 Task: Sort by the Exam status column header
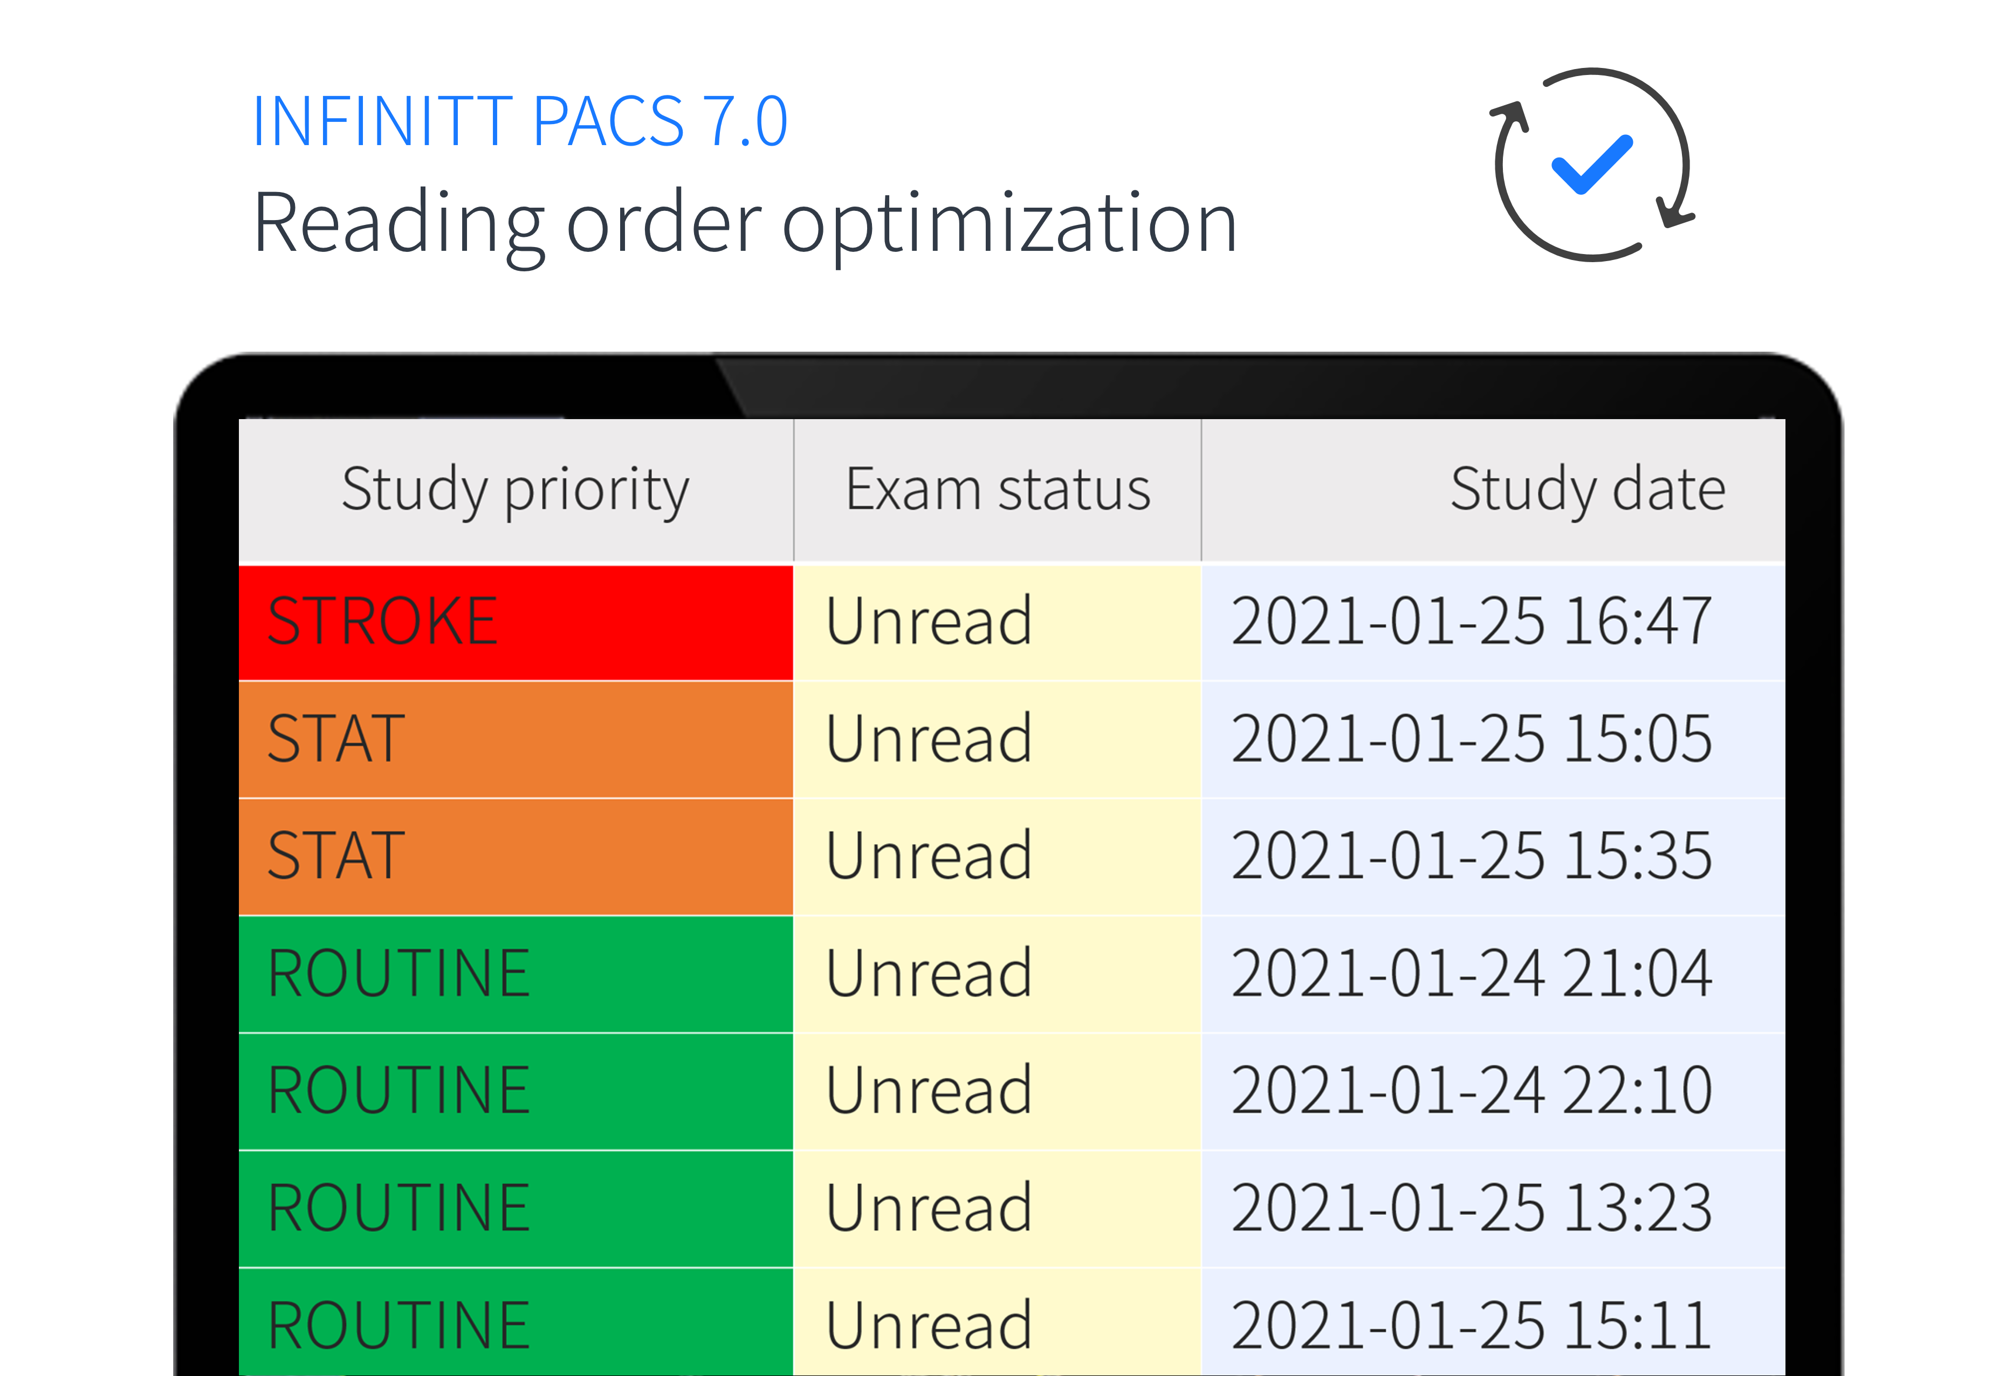pyautogui.click(x=997, y=490)
